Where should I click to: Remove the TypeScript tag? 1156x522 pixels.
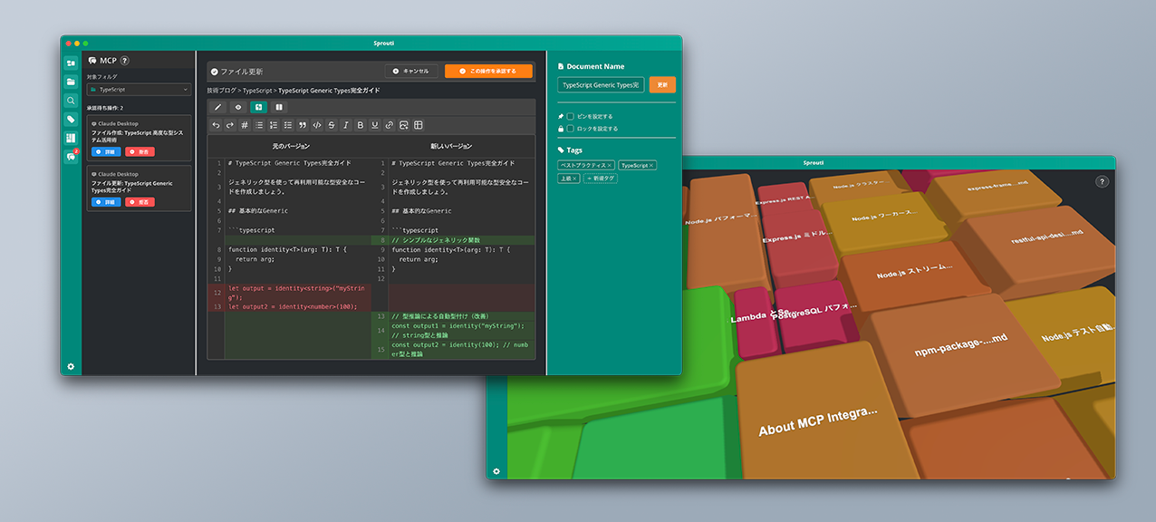651,166
